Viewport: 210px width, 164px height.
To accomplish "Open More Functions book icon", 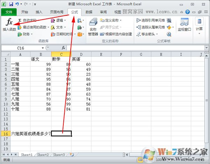I will 80,34.
